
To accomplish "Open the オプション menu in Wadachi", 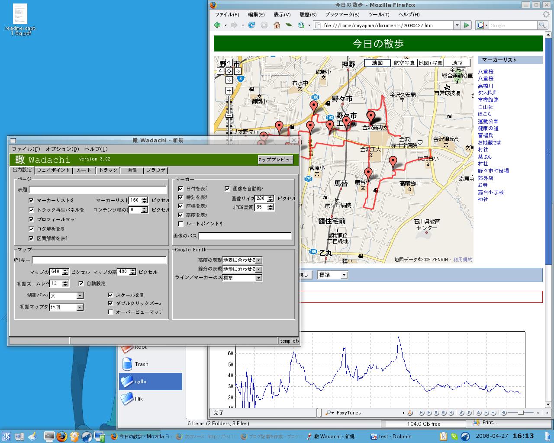I will click(x=62, y=149).
